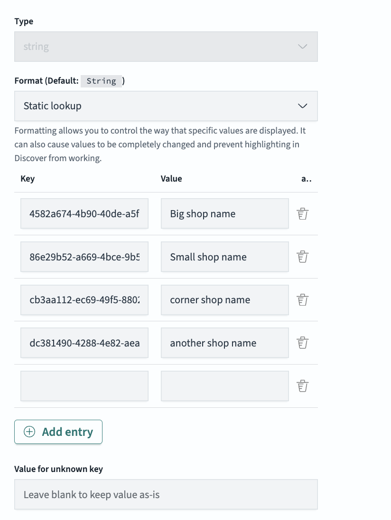Click the chevron on the Type dropdown
The height and width of the screenshot is (520, 391).
302,46
